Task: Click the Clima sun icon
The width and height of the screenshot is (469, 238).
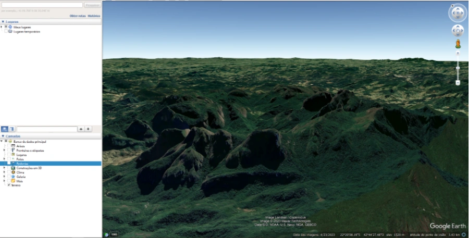Action: [13, 172]
